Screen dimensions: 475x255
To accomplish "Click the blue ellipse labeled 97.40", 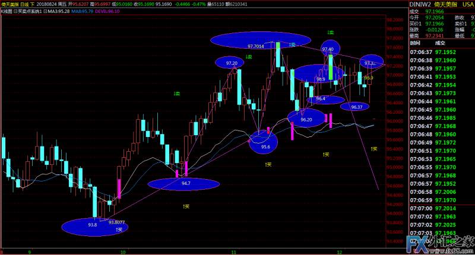I will click(x=328, y=48).
